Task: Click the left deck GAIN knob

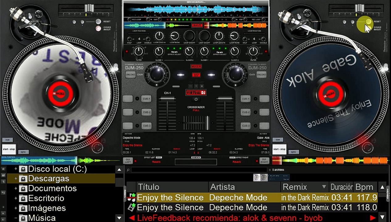Action: point(157,74)
